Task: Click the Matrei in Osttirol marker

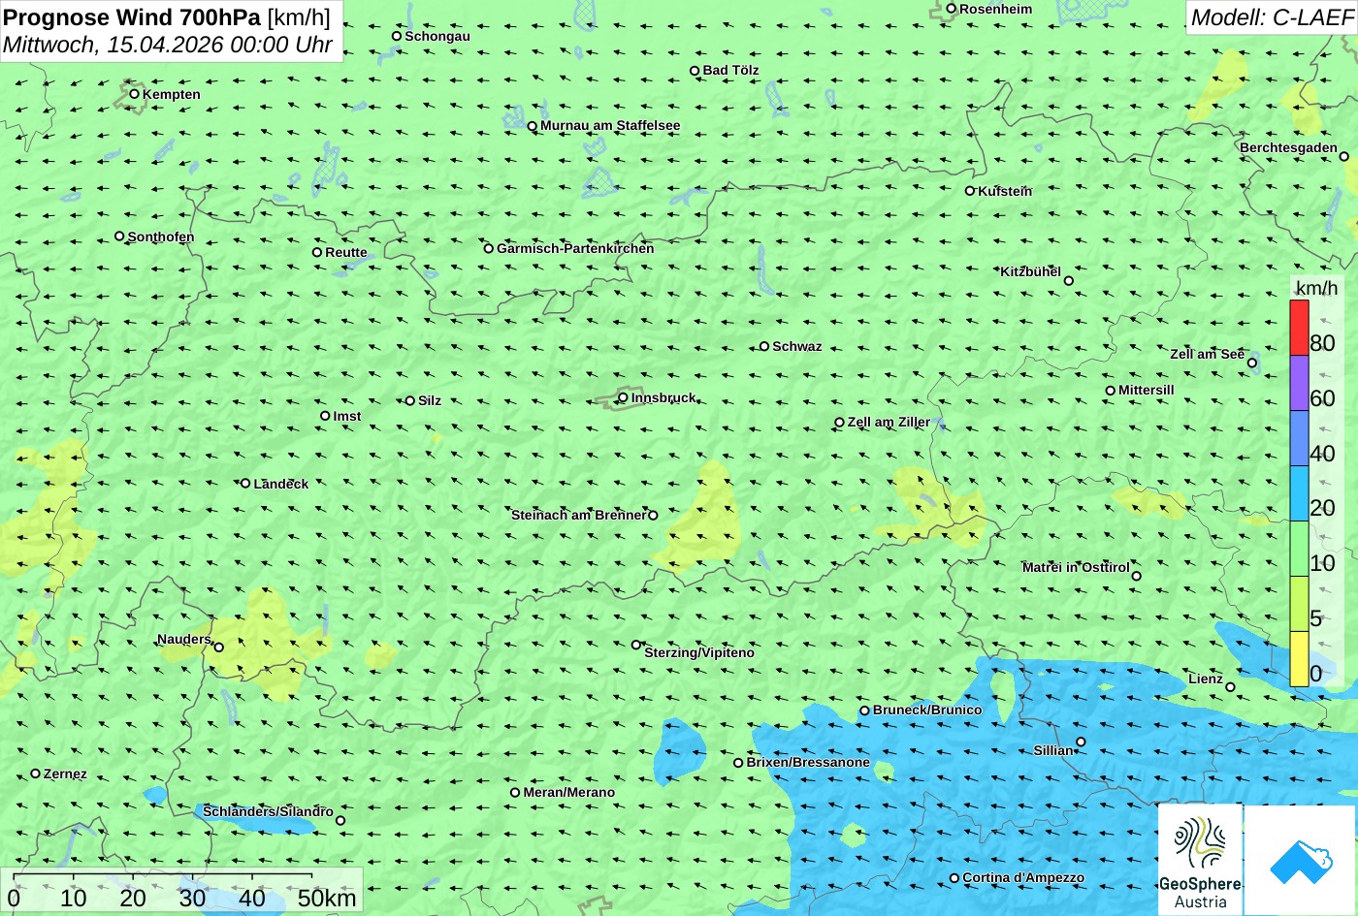Action: pos(1136,576)
